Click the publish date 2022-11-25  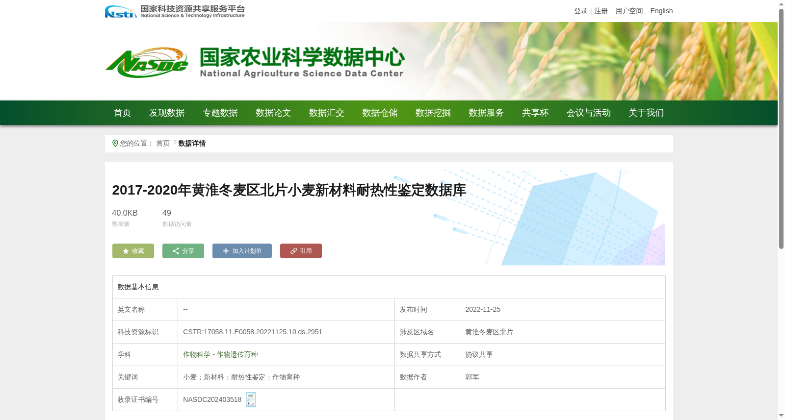tap(483, 309)
